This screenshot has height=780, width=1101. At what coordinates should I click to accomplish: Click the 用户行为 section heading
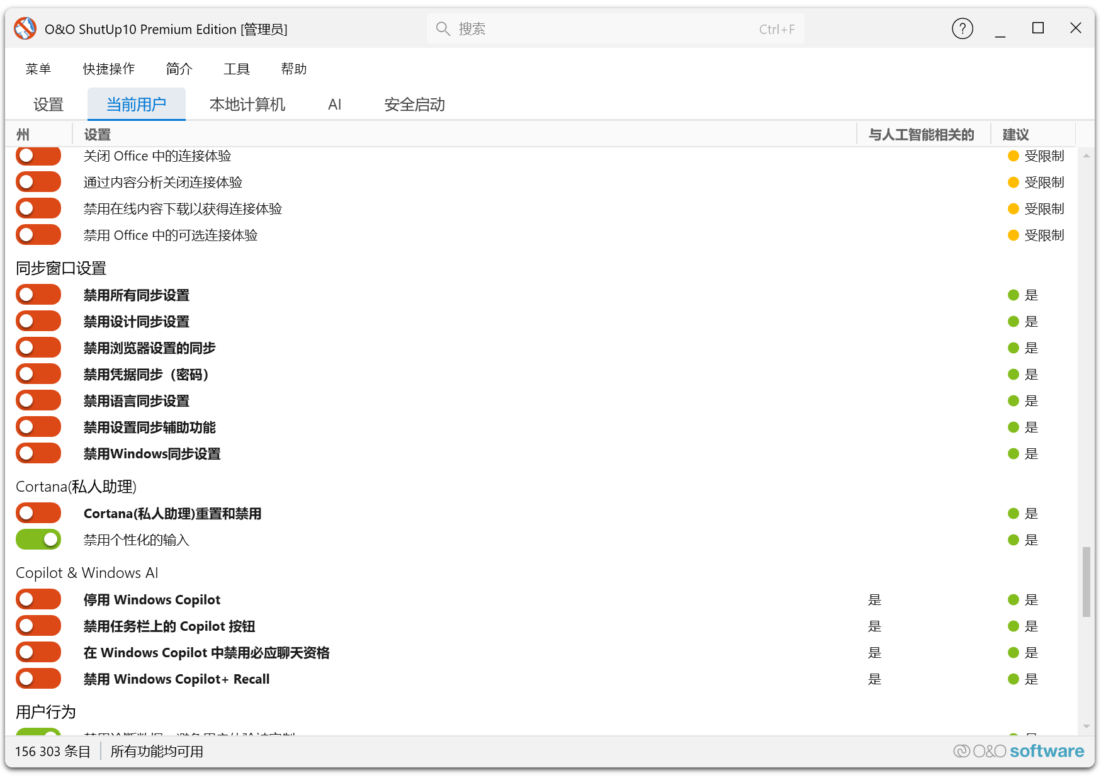(46, 712)
